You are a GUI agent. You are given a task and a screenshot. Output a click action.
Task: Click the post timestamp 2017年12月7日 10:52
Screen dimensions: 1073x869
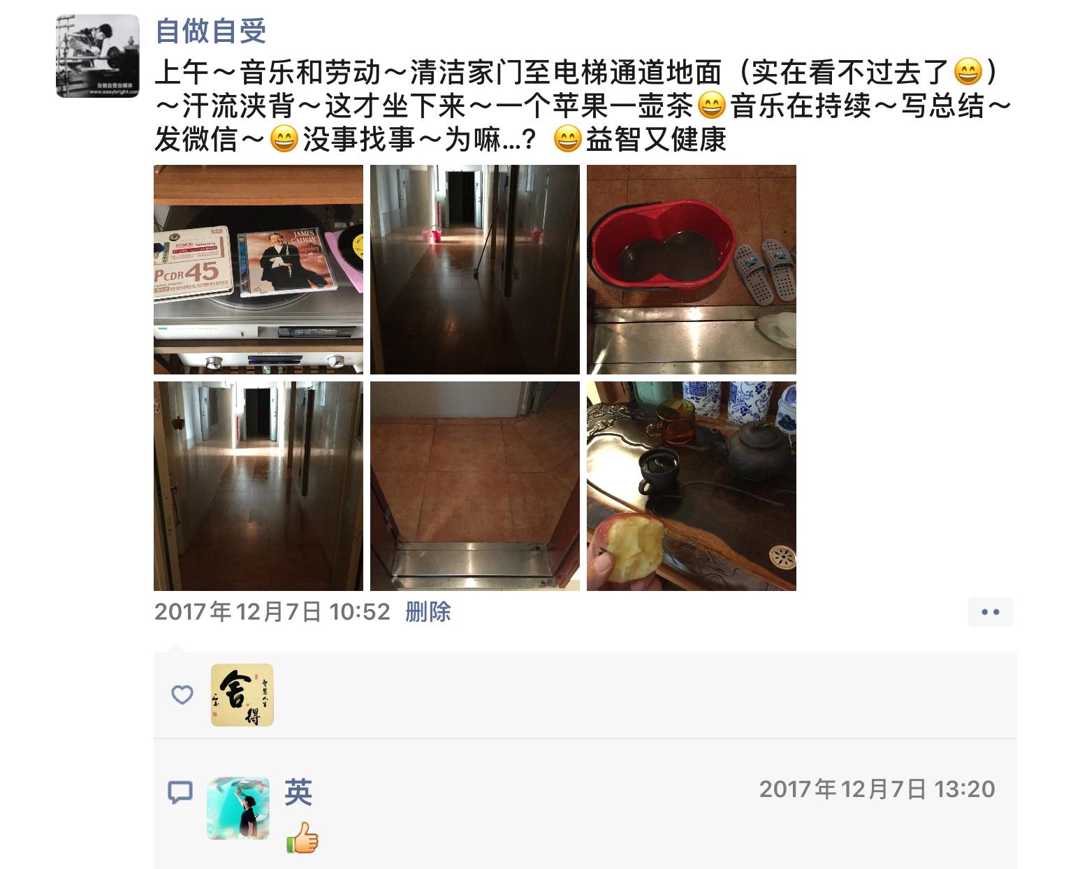pyautogui.click(x=272, y=612)
